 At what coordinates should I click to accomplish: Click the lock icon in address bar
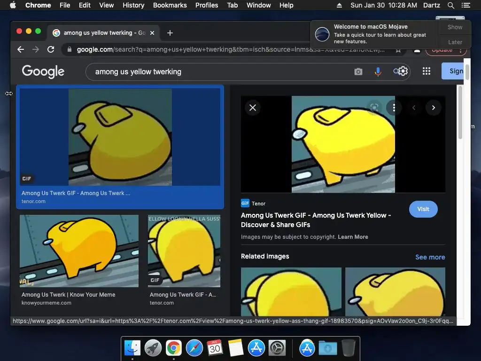70,49
